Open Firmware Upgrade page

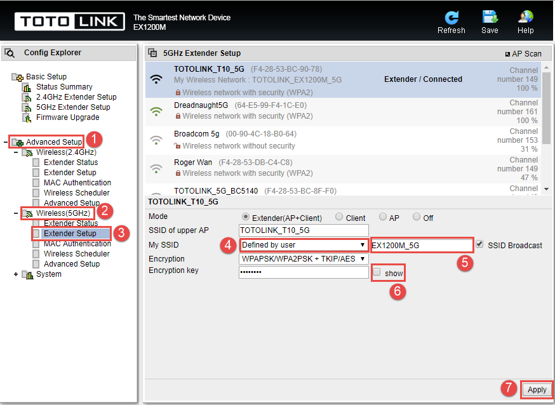click(x=67, y=118)
